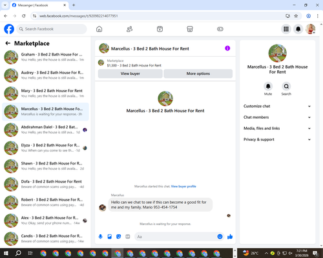Image resolution: width=323 pixels, height=258 pixels.
Task: Open the account profile picture menu
Action: [x=310, y=29]
